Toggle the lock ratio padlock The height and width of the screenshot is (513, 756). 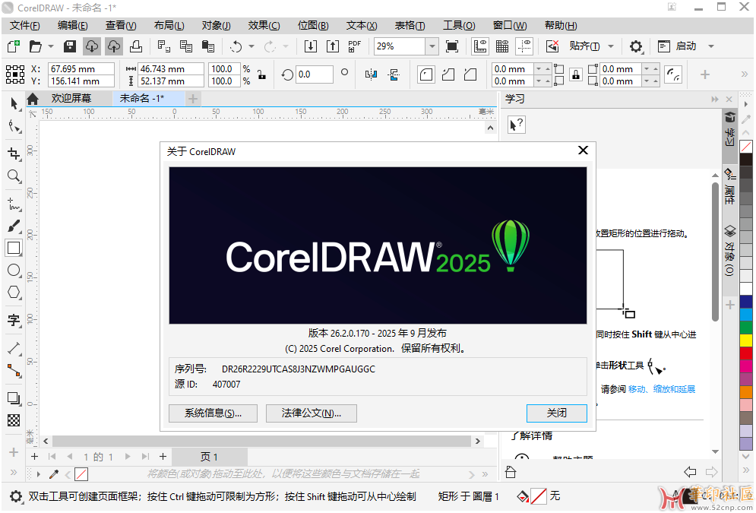coord(261,74)
